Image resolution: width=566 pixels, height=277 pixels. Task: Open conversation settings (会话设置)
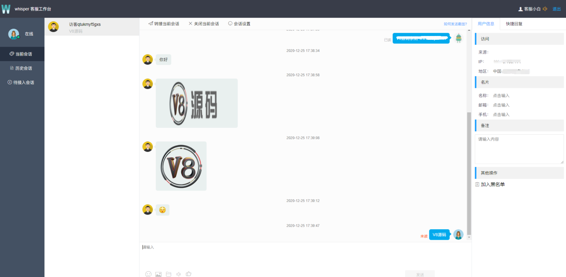click(239, 24)
